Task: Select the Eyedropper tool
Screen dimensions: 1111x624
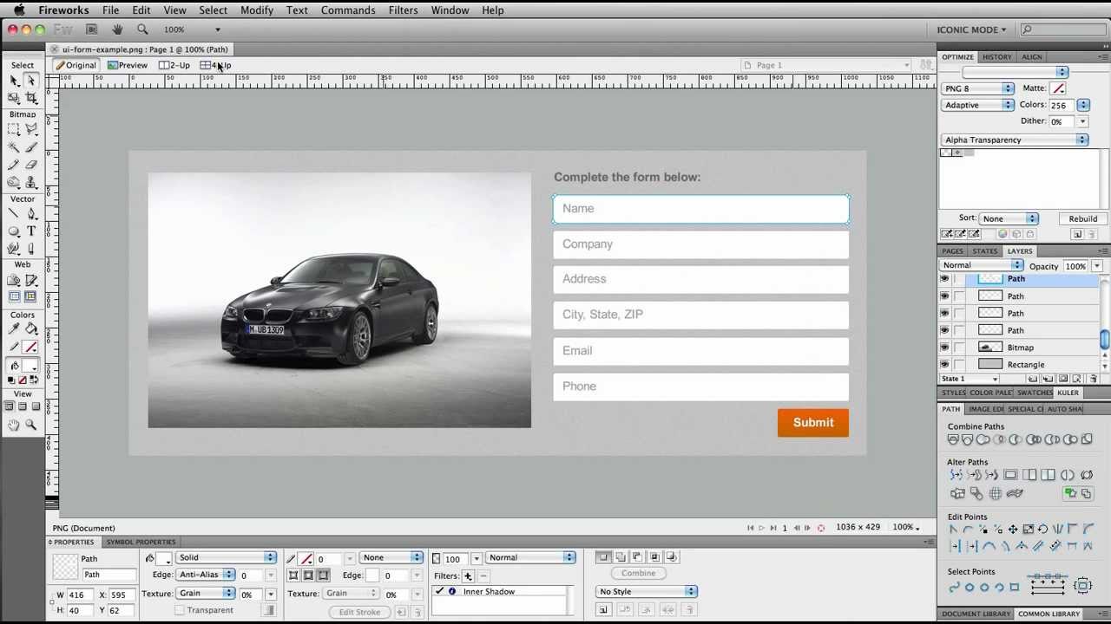Action: click(14, 329)
